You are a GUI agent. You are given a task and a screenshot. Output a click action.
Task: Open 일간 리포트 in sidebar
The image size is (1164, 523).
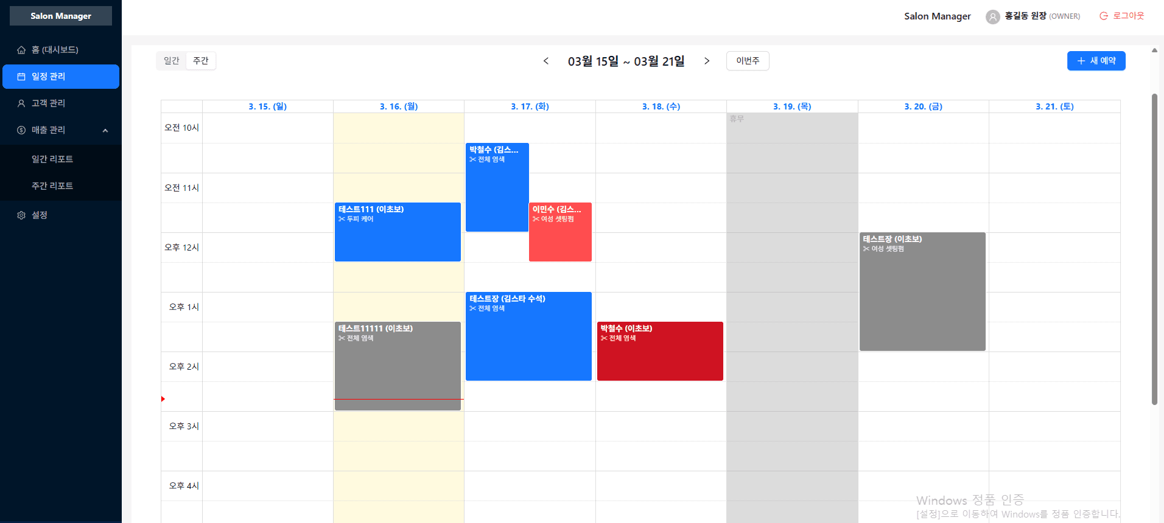[52, 159]
